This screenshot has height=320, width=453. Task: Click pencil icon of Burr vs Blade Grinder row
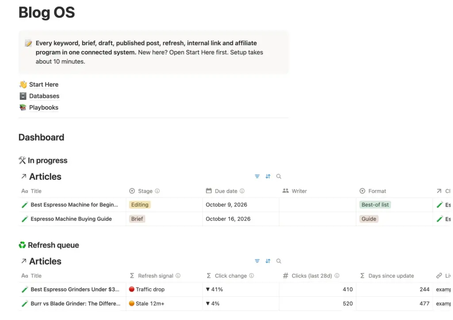[x=25, y=304]
